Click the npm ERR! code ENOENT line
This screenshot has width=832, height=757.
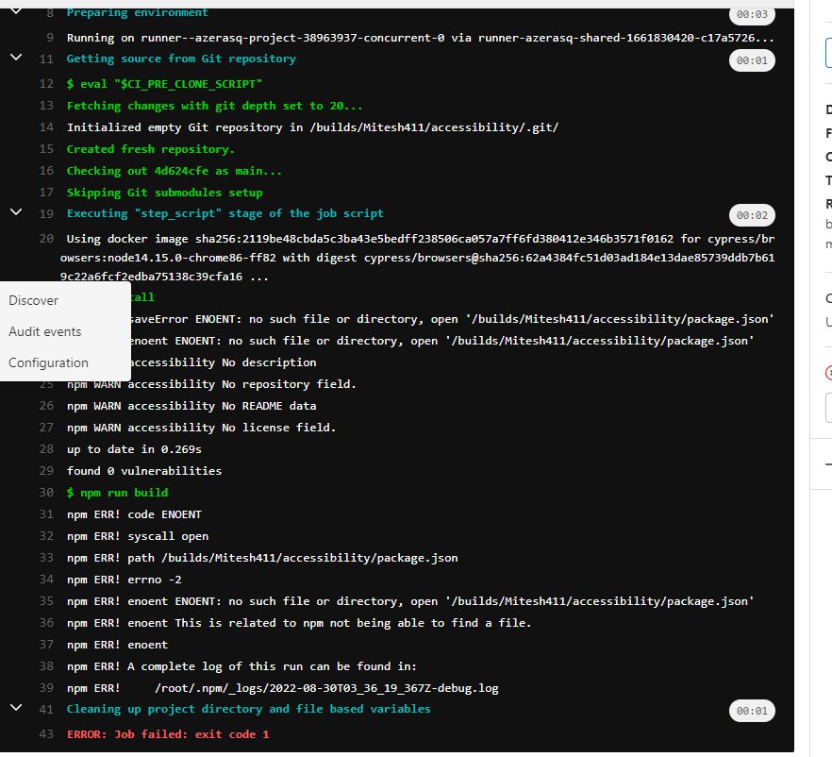[134, 514]
